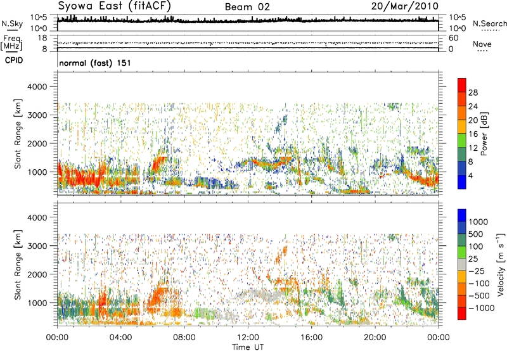Click inside the velocity range-time plot panel

(x=248, y=264)
